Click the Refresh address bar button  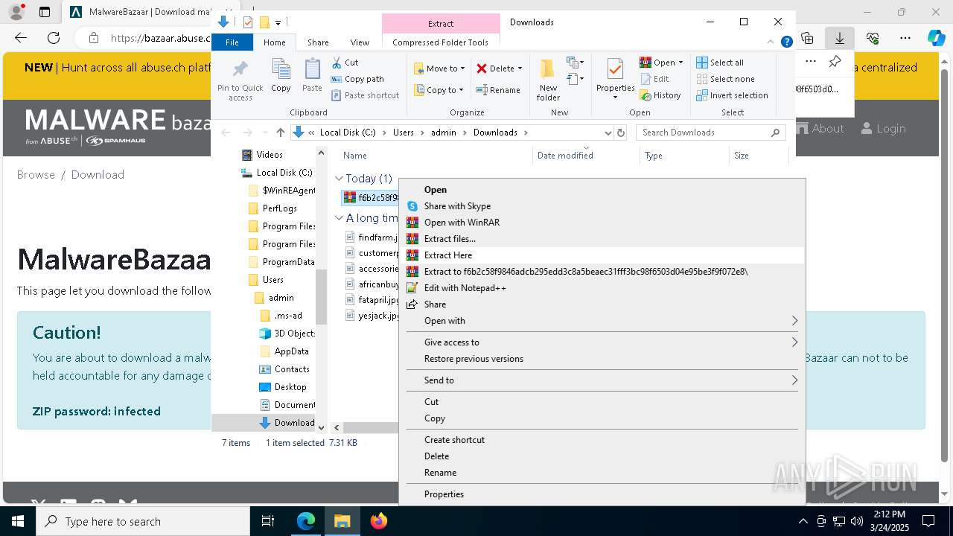pyautogui.click(x=621, y=133)
